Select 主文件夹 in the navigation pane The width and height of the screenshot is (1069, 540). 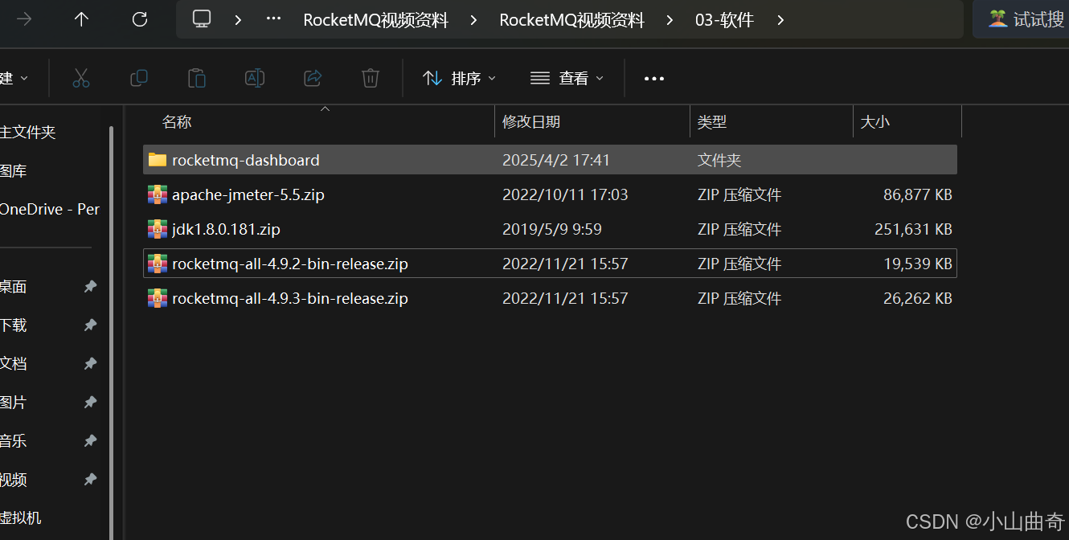click(x=28, y=133)
